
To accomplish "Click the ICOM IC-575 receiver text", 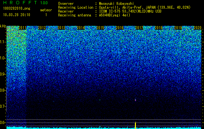I will 130,11.
